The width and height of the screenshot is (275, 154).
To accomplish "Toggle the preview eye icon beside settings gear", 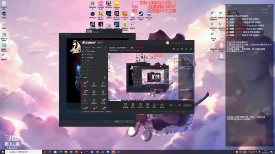I will [x=175, y=105].
